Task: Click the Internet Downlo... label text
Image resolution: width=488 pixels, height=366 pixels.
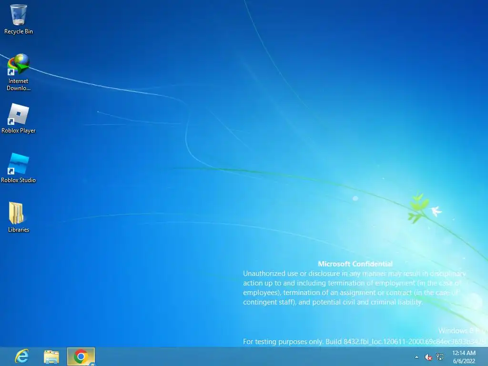Action: 19,84
